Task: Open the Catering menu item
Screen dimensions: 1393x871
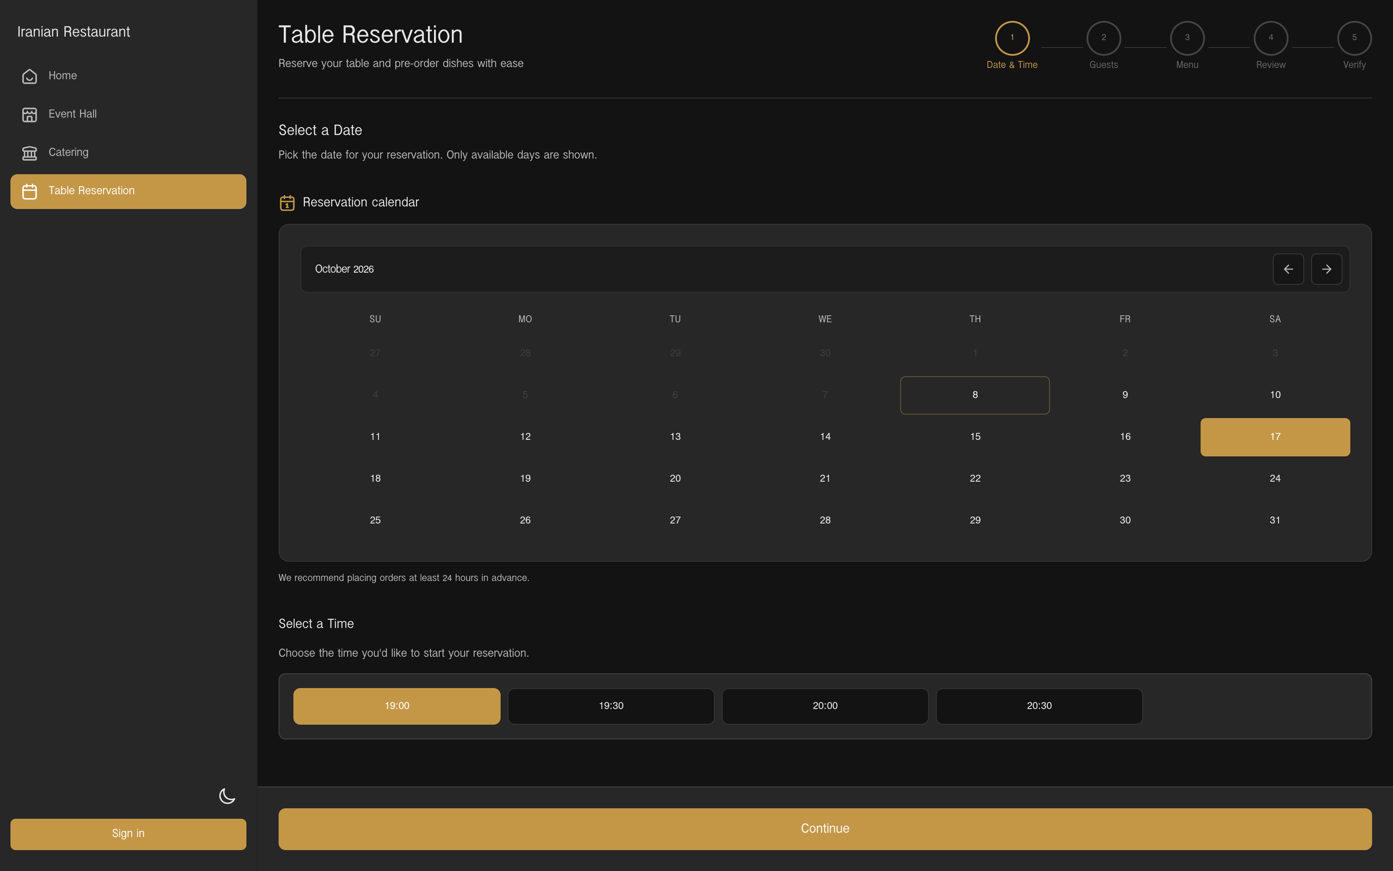Action: [x=128, y=153]
